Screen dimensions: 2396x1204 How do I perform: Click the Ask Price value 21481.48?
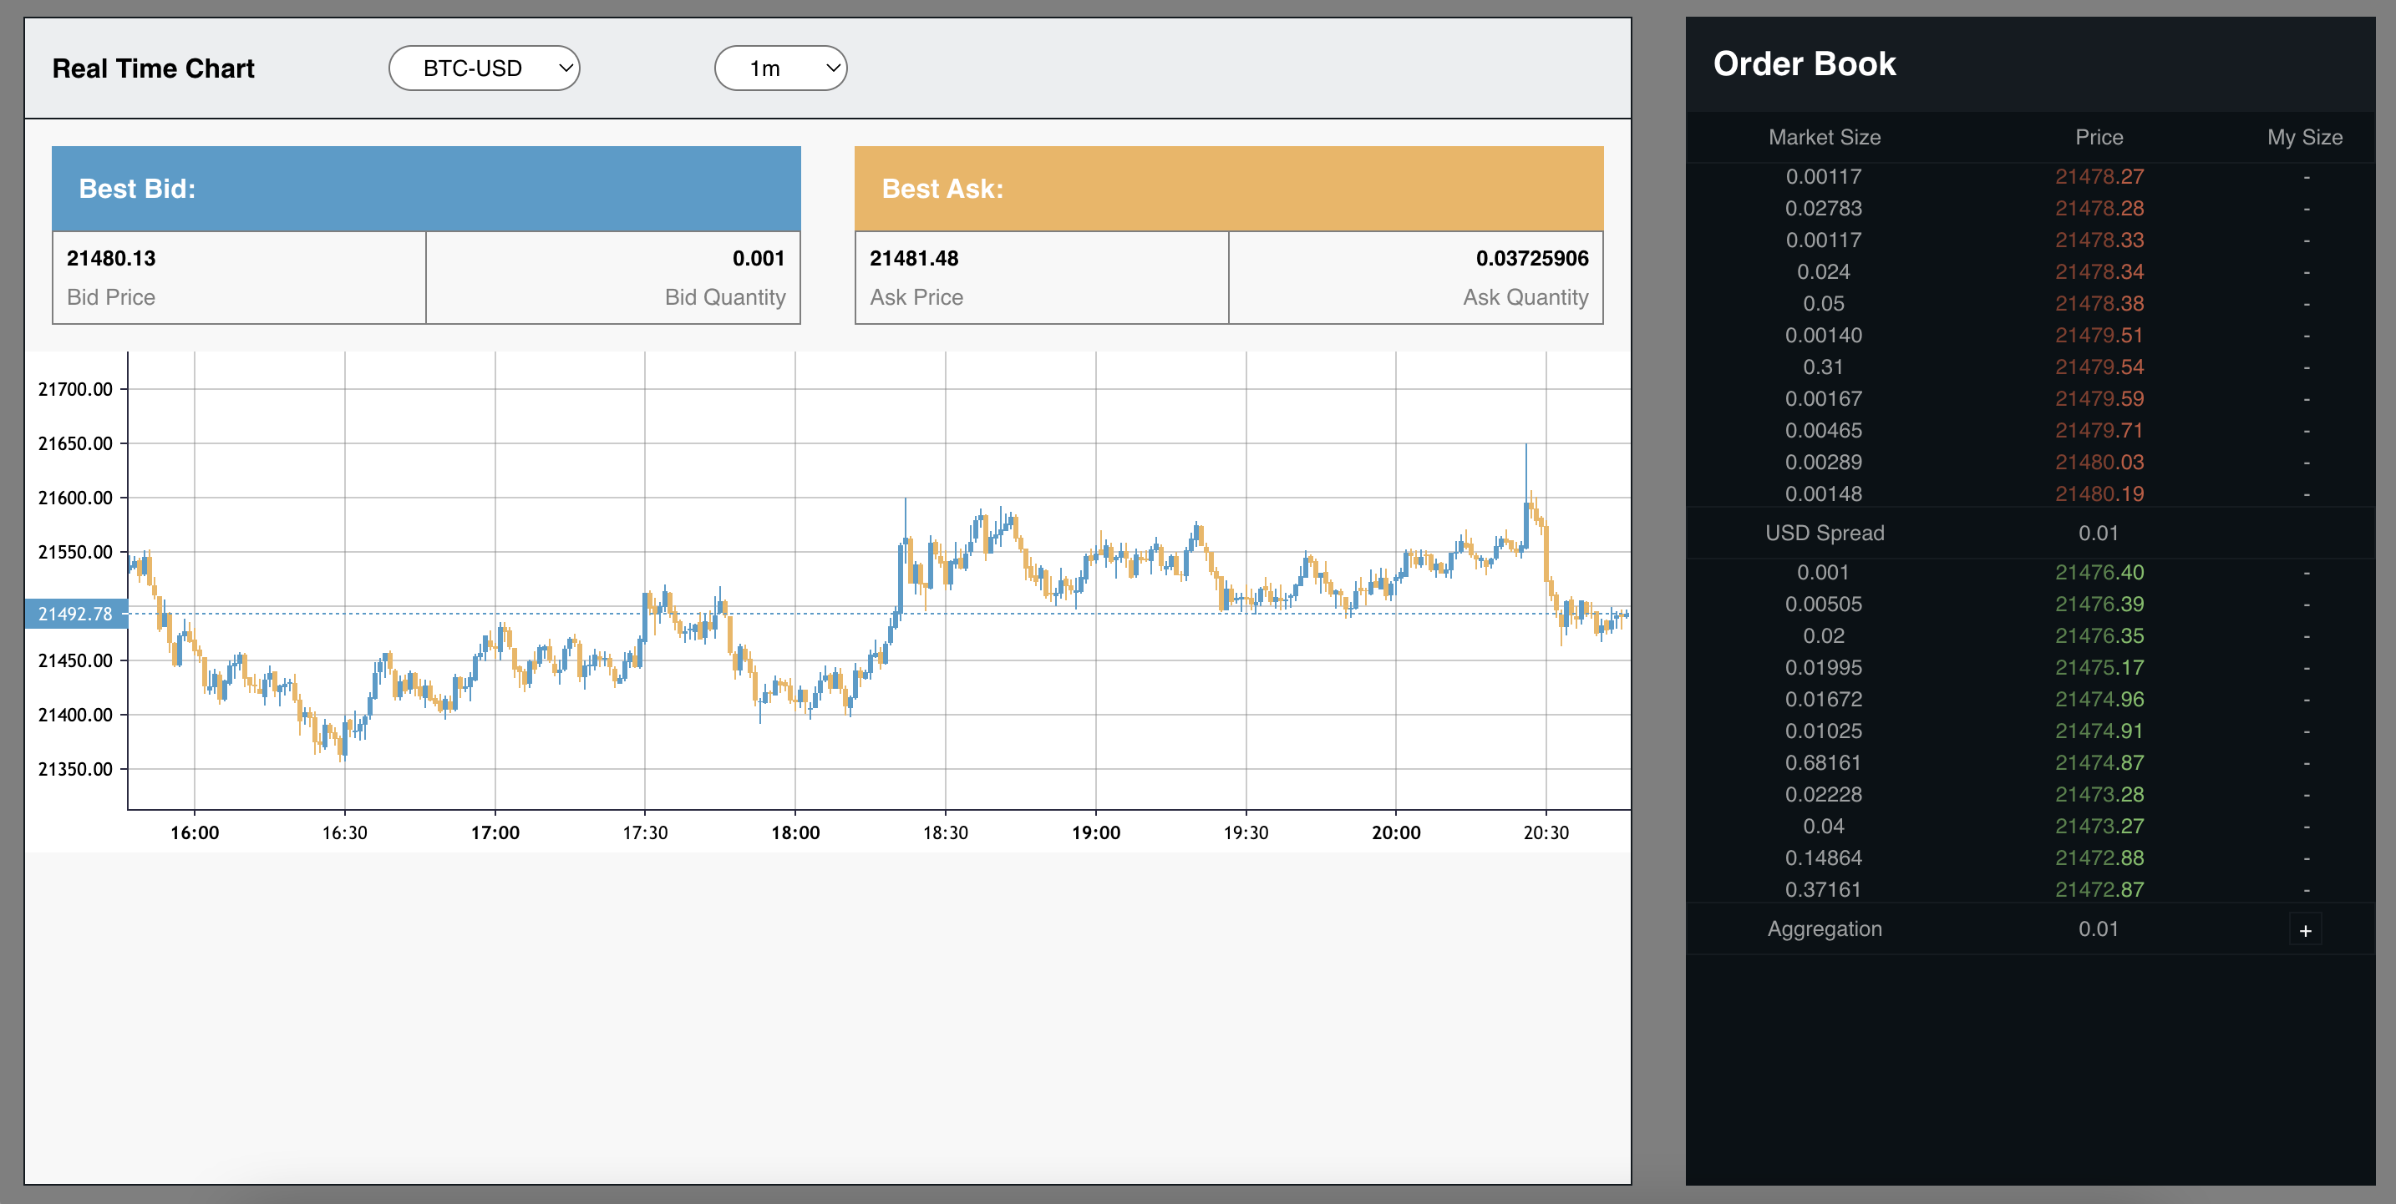914,259
